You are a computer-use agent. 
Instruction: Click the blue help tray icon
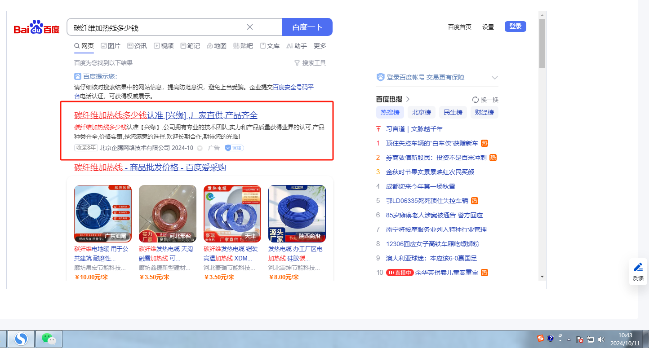click(x=550, y=338)
